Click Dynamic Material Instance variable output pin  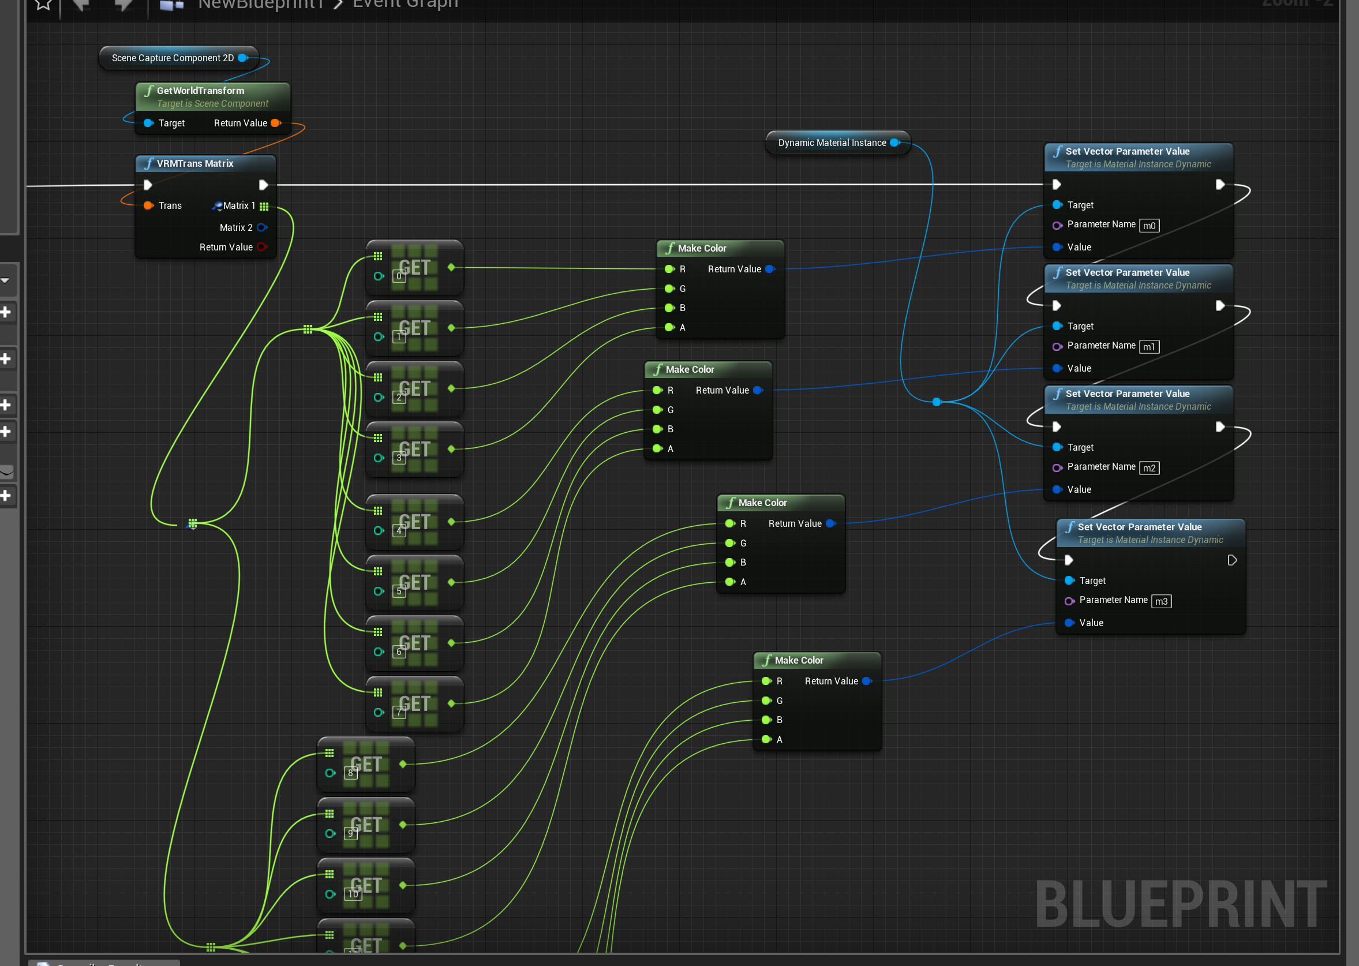click(x=894, y=143)
